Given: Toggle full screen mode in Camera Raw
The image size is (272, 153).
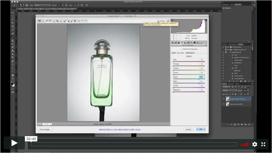Looking at the screenshot, I should [168, 21].
